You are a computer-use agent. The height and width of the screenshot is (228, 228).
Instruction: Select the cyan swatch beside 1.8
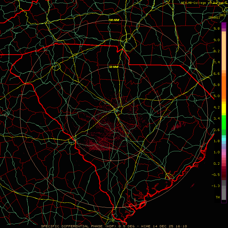(224, 139)
